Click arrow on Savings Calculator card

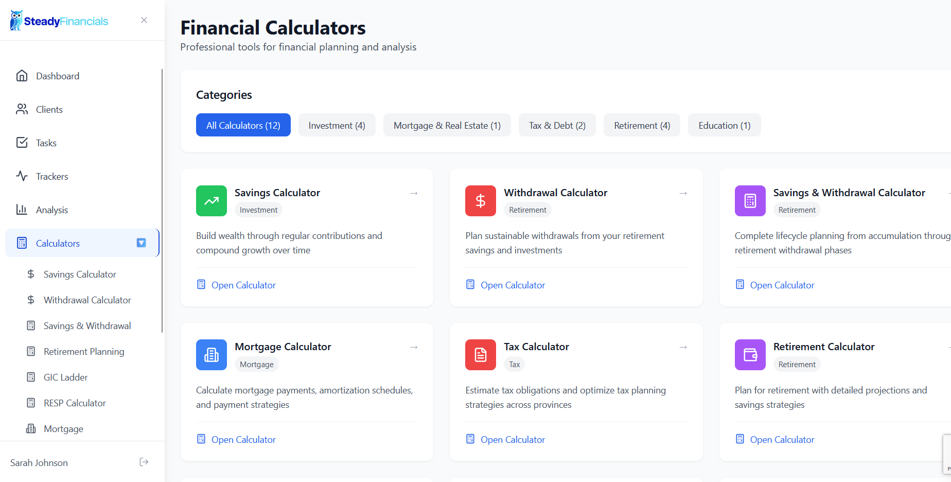[x=414, y=193]
